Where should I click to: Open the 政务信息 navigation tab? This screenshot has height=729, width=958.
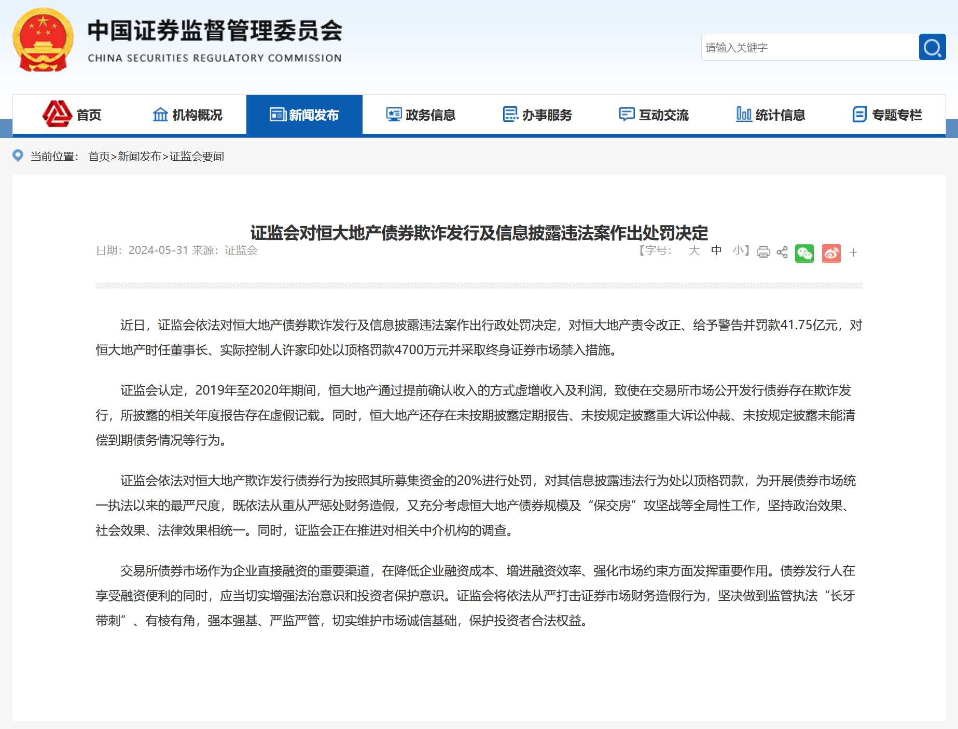coord(421,115)
